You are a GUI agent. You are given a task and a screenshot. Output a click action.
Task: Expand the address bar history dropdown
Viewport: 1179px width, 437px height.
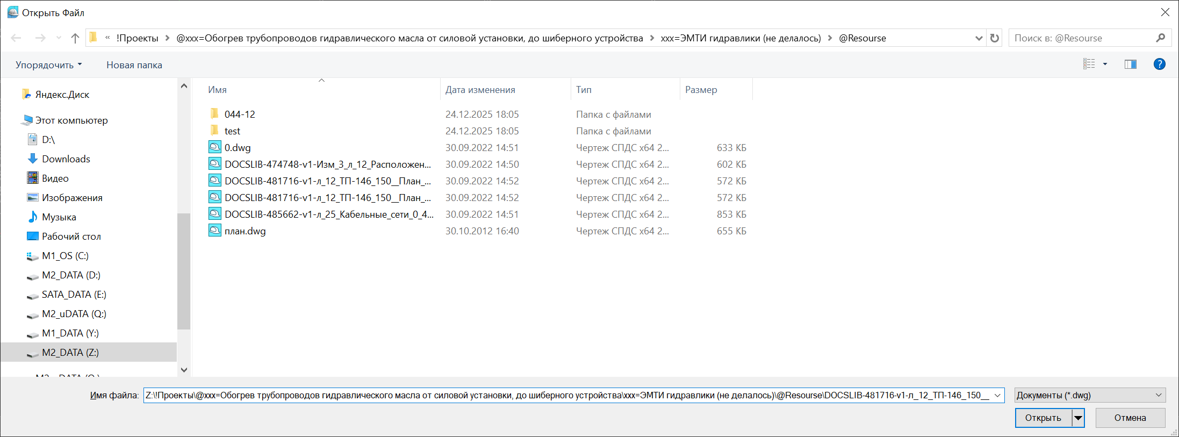click(979, 38)
